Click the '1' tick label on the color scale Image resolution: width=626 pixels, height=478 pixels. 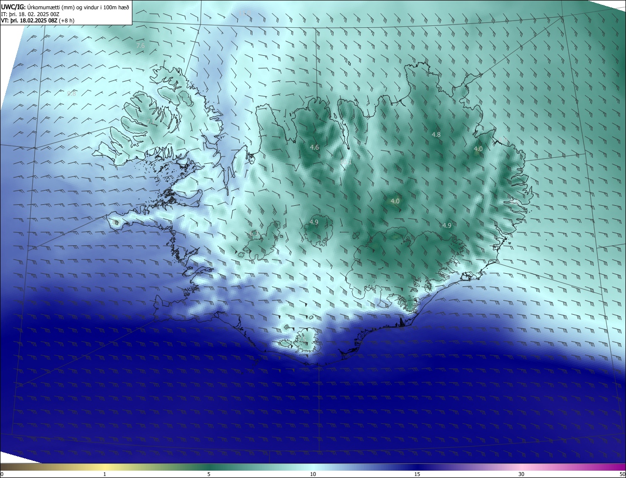[105, 474]
